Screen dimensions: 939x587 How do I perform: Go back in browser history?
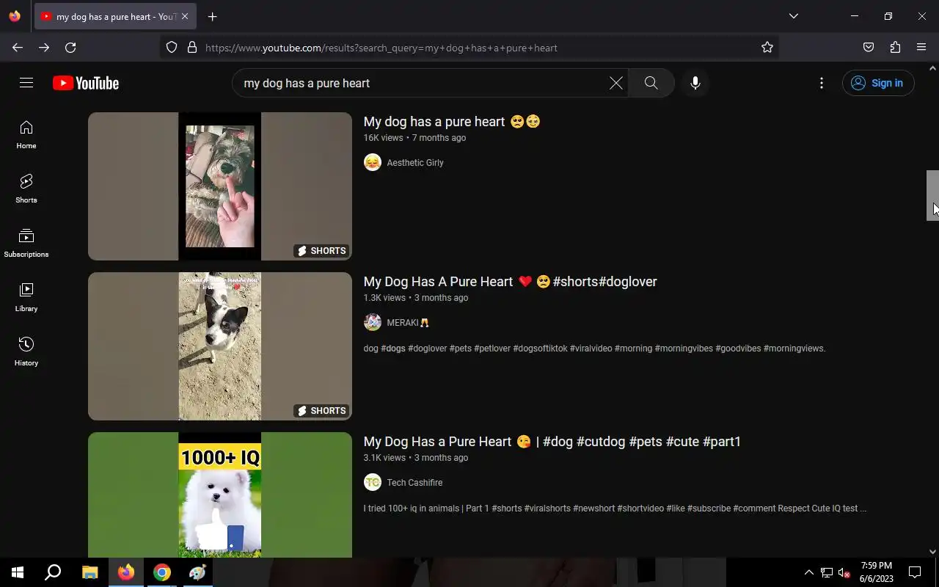coord(18,47)
